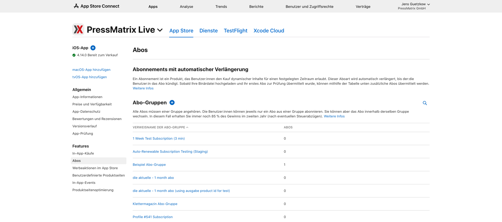Viewport: 502px width, 222px height.
Task: Select the App Store tab
Action: [x=181, y=31]
